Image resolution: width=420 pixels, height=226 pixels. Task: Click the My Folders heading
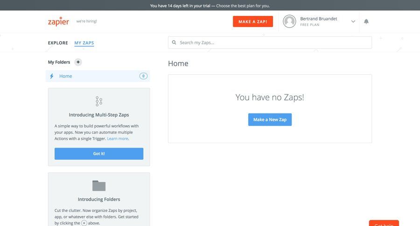tap(59, 62)
